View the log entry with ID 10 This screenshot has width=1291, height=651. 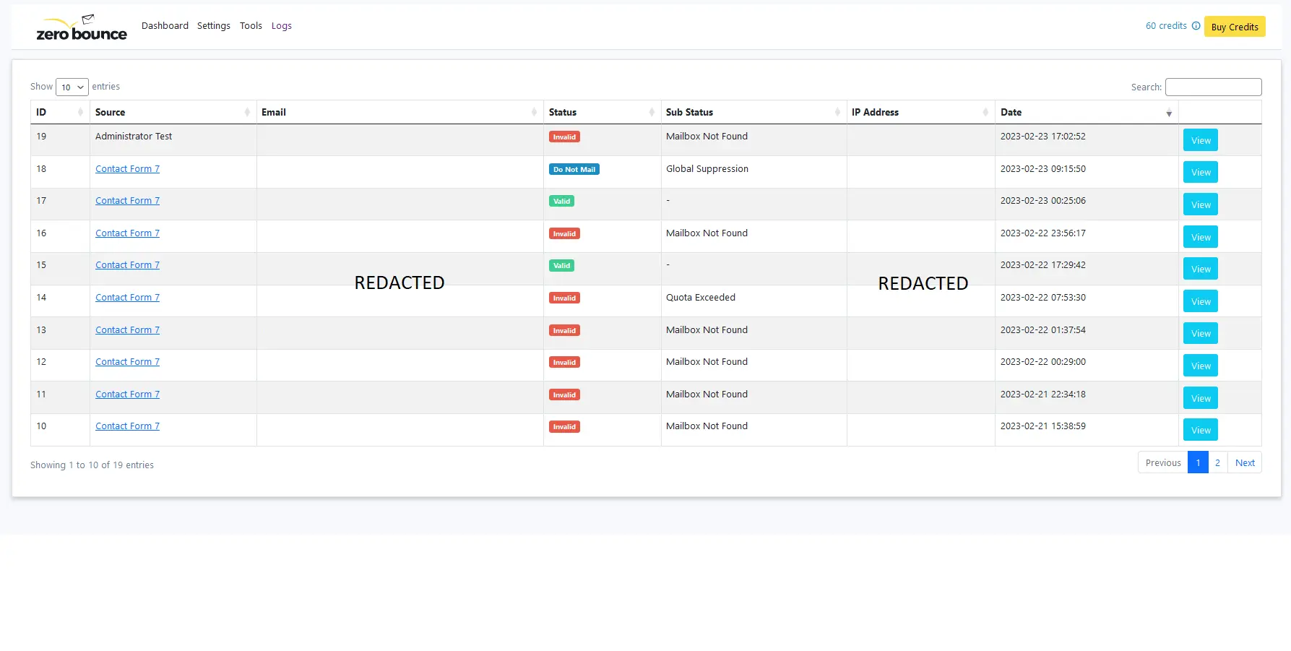click(1199, 429)
